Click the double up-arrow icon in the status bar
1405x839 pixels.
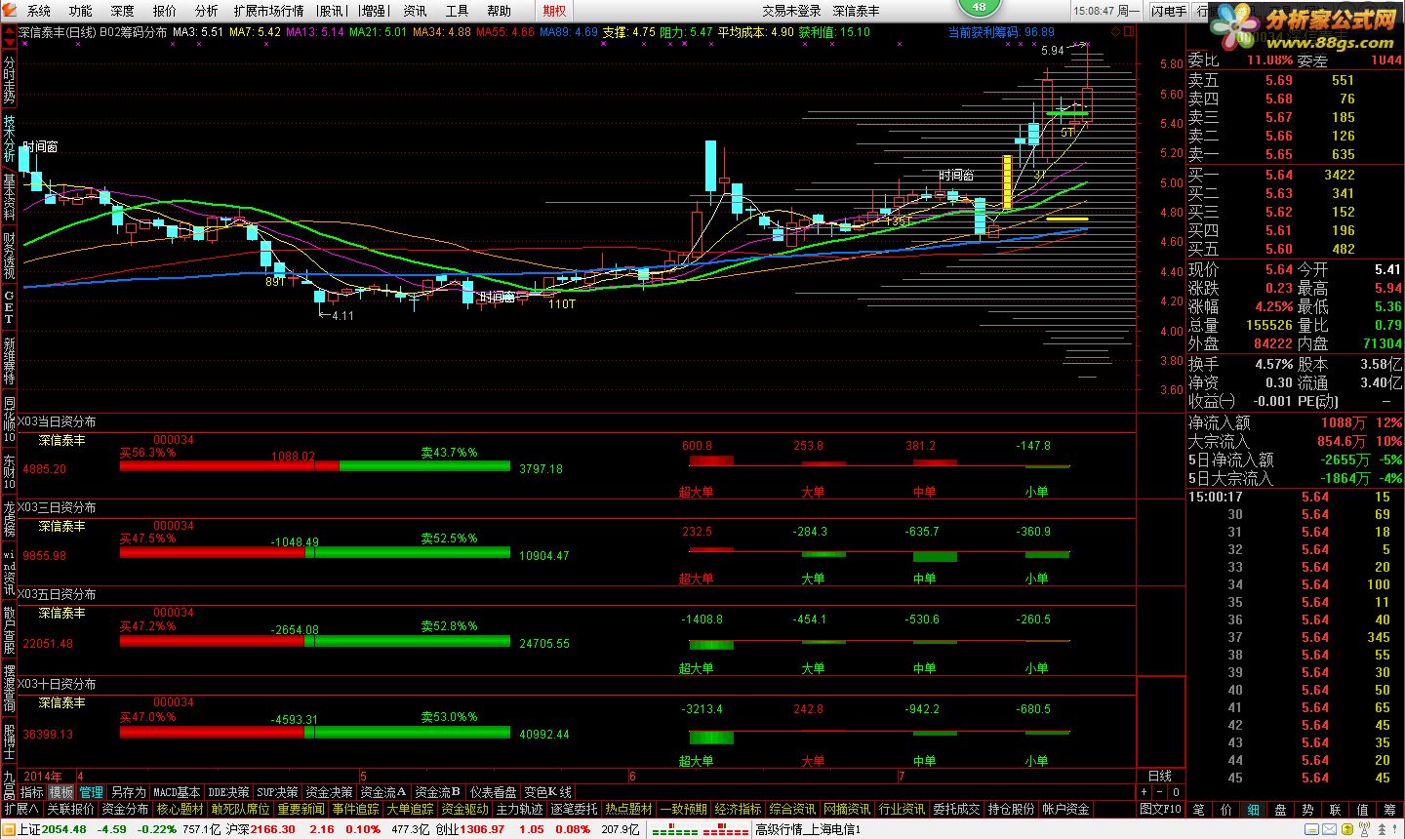1382,829
